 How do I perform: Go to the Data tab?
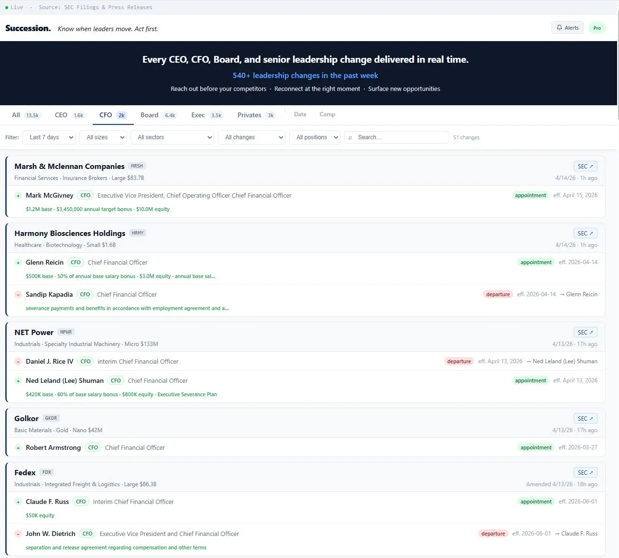click(x=300, y=114)
